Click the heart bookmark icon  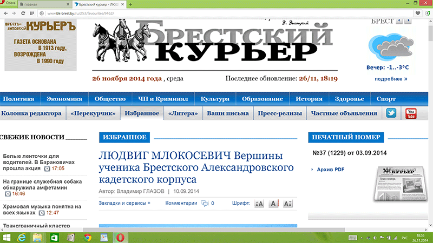(x=418, y=13)
